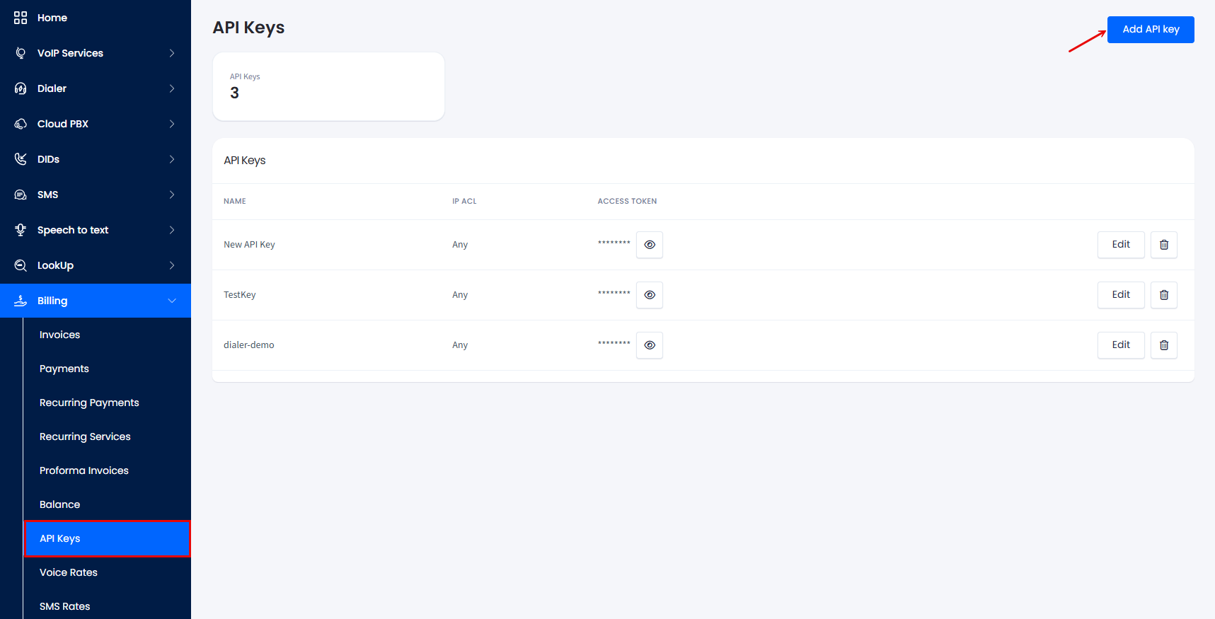
Task: Open Recurring Services
Action: coord(85,436)
